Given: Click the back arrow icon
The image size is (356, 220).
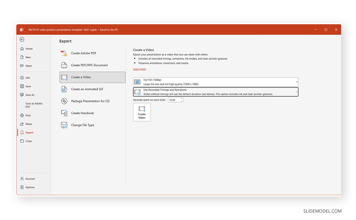Looking at the screenshot, I should (x=22, y=39).
